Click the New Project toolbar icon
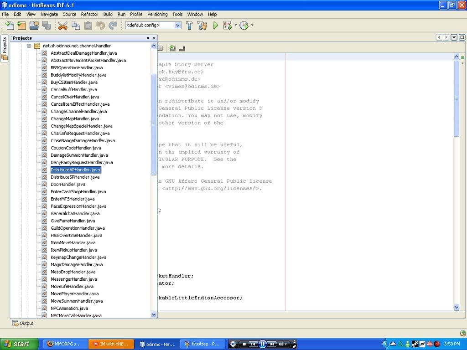The image size is (467, 350). pyautogui.click(x=21, y=26)
